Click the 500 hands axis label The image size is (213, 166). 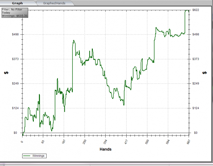click(x=147, y=142)
